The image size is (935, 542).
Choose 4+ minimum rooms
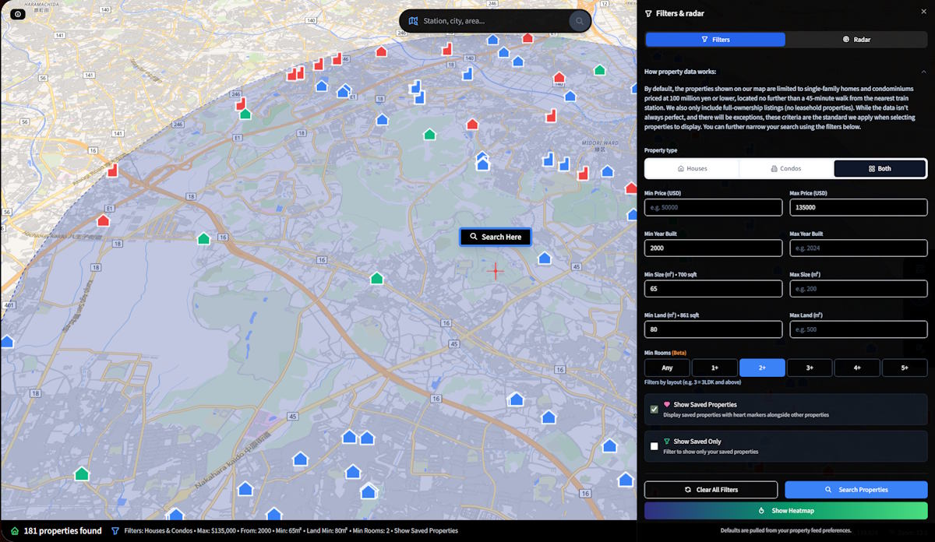coord(857,368)
